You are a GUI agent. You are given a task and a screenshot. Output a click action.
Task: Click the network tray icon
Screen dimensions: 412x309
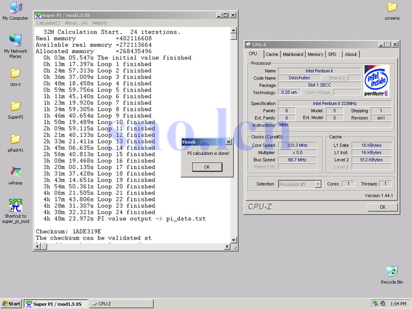[376, 303]
